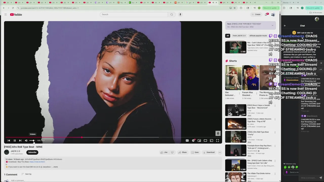Viewport: 324px width, 182px height.
Task: Open the Fanum Was Shocked short
Action: (x=250, y=78)
